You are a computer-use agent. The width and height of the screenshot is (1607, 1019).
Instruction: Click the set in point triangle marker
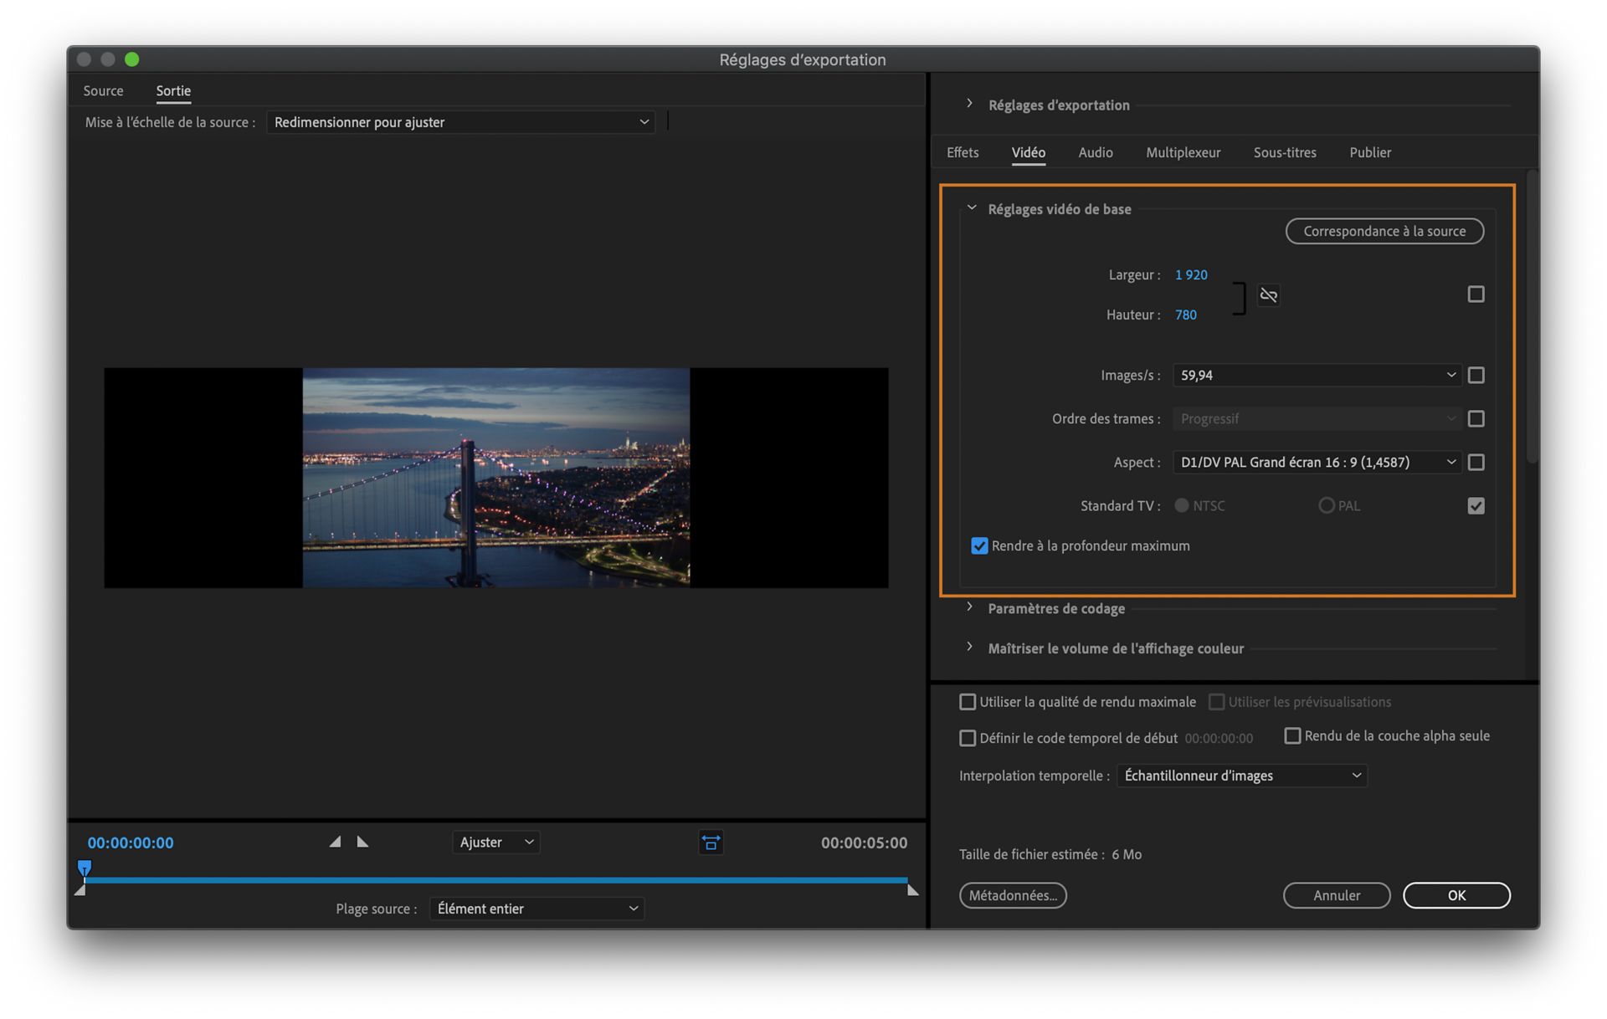(x=335, y=842)
